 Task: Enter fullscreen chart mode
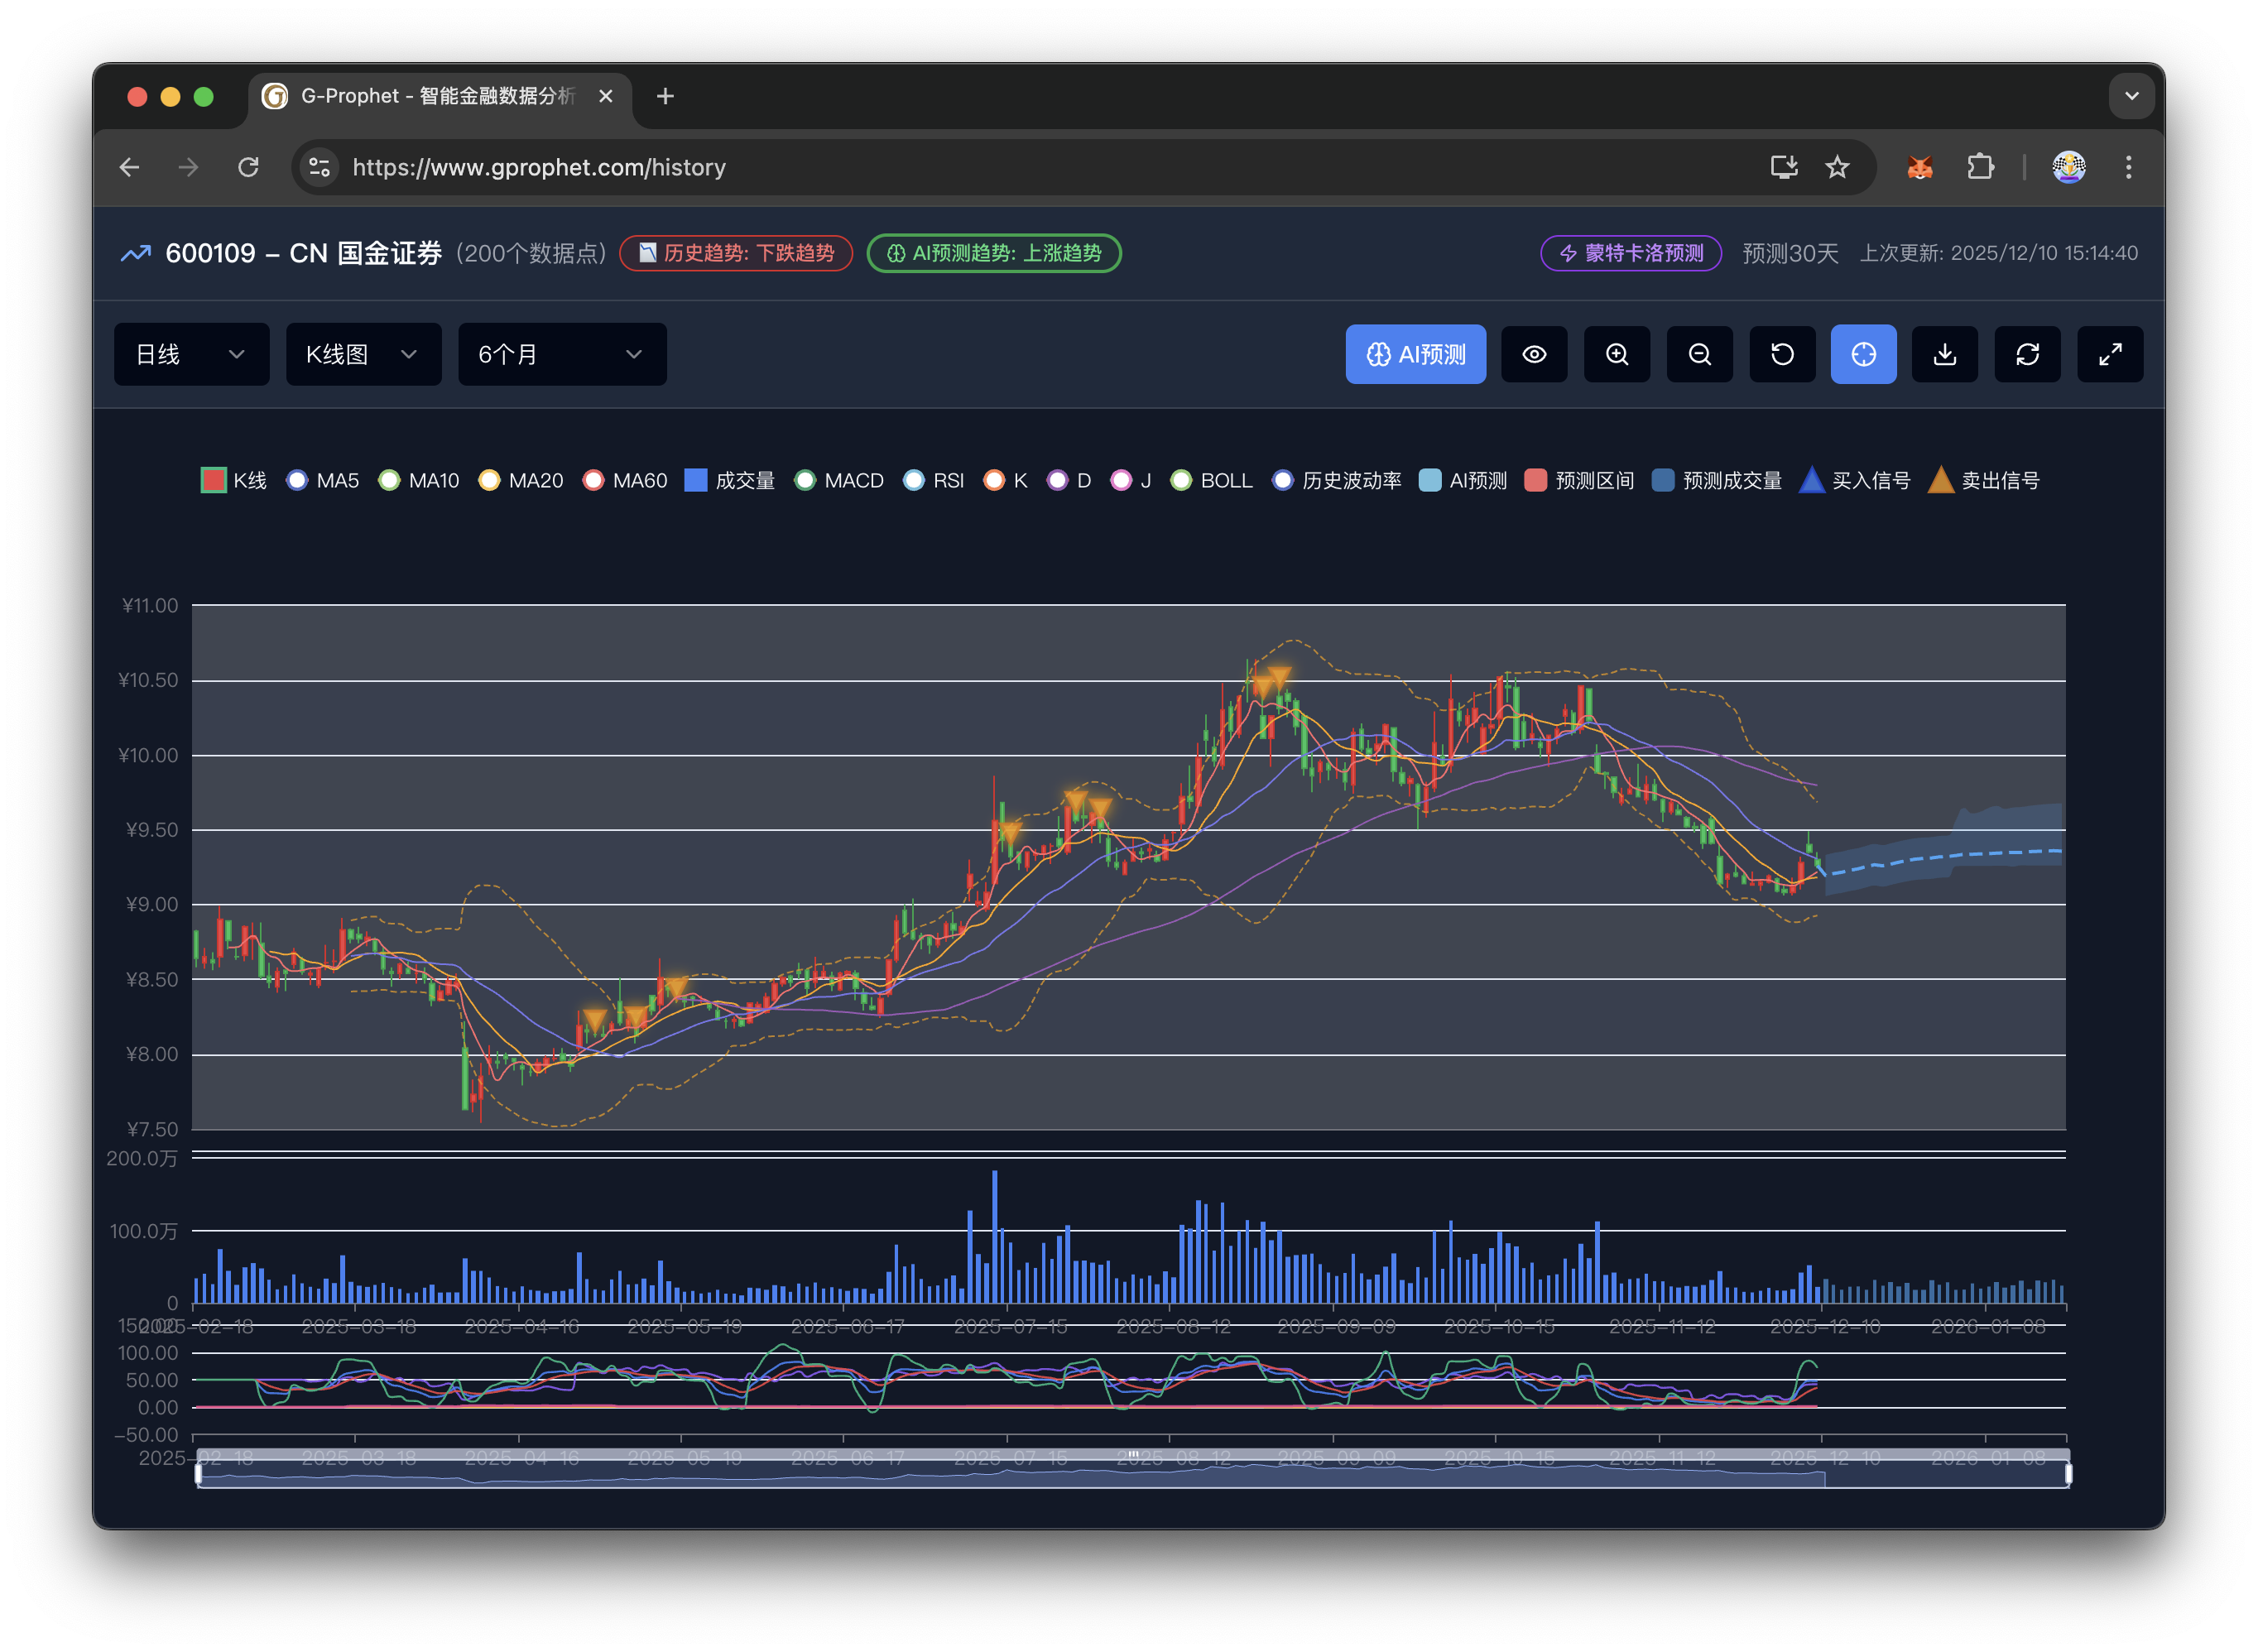(2110, 354)
